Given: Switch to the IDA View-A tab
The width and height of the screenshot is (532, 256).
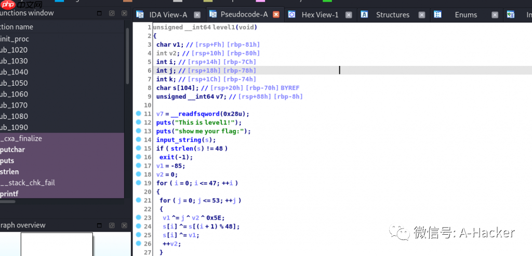Looking at the screenshot, I should pyautogui.click(x=168, y=15).
